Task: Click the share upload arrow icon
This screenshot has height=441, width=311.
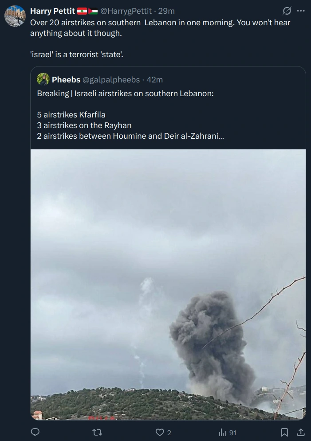Action: click(300, 432)
